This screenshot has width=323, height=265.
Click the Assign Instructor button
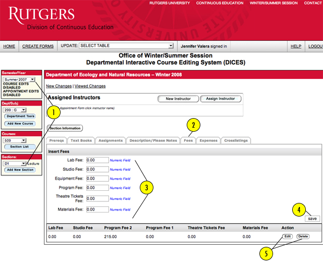(x=221, y=99)
